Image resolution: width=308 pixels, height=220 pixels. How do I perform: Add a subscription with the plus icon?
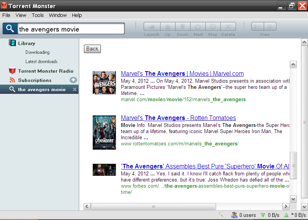(73, 80)
